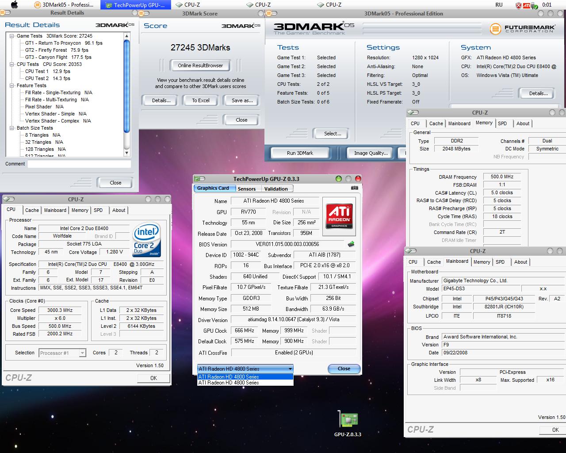Switch to 3DMark05 Professional in the top taskbar
Viewport: 566px width, 453px height.
[x=65, y=5]
